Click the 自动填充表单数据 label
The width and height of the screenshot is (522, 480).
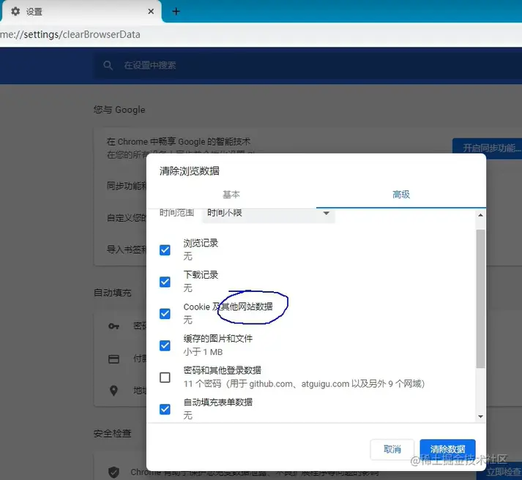(x=218, y=402)
